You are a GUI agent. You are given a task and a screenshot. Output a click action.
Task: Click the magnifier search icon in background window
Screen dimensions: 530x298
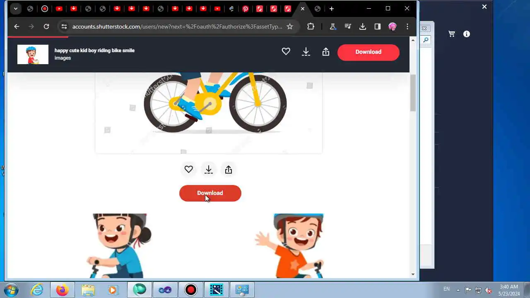pyautogui.click(x=426, y=40)
